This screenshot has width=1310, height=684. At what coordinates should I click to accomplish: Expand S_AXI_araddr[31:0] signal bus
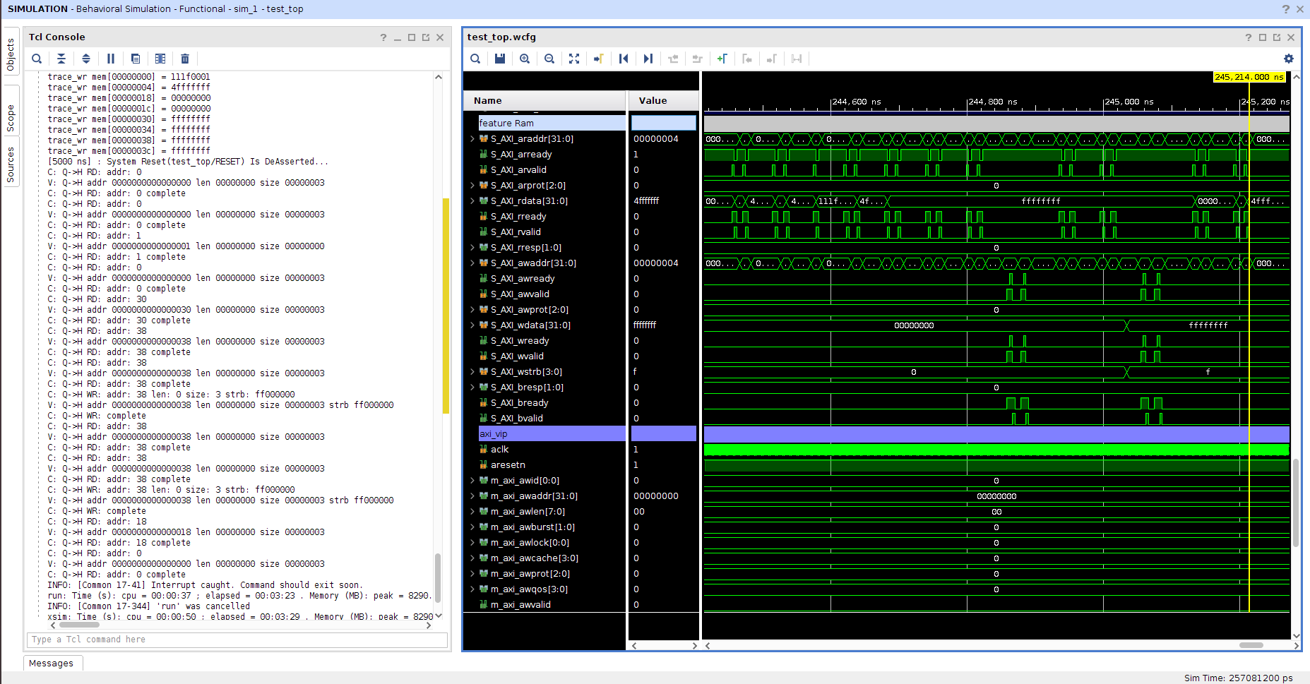(472, 139)
